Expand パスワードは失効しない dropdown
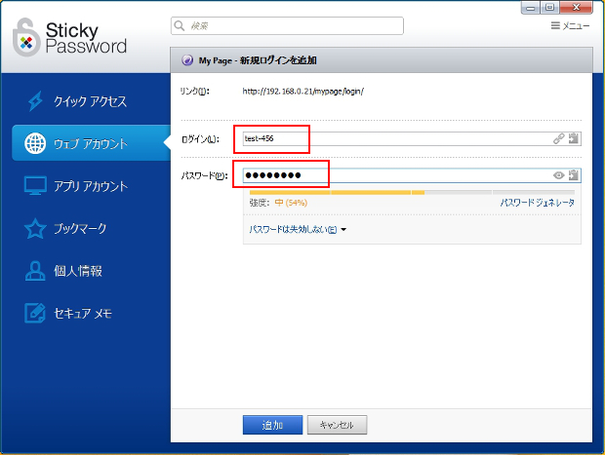Image resolution: width=605 pixels, height=455 pixels. (x=298, y=230)
